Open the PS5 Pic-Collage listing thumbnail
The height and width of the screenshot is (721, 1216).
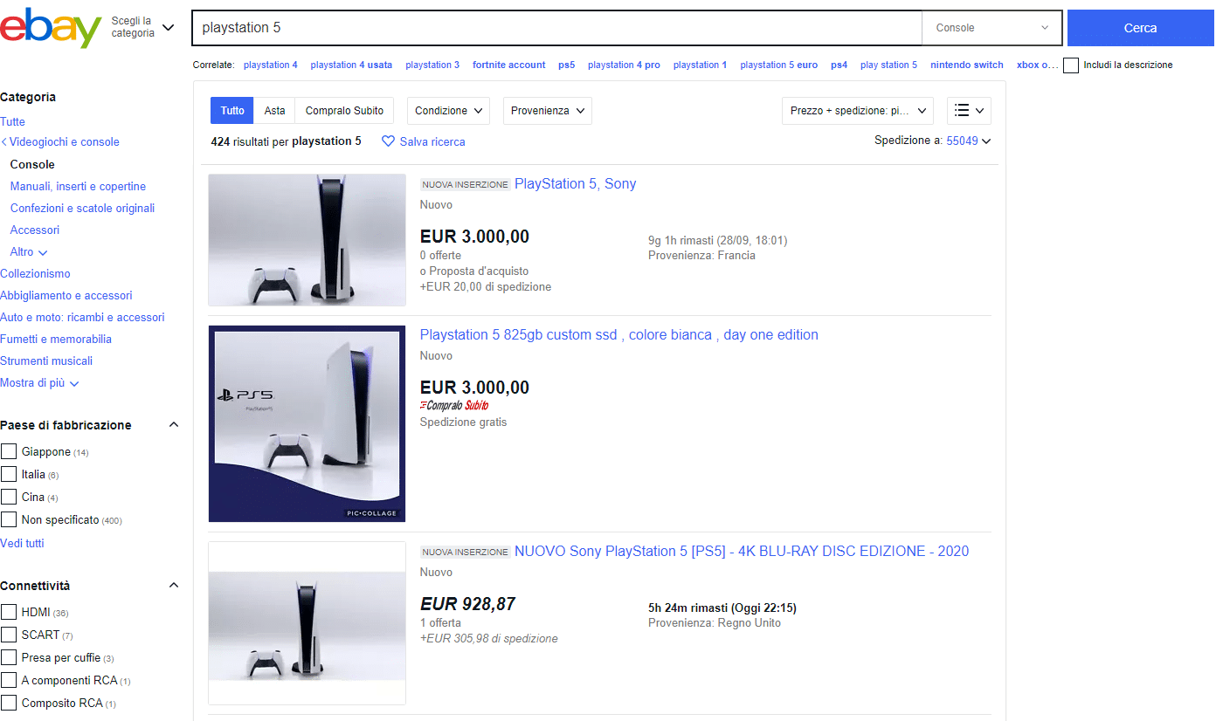[x=307, y=424]
